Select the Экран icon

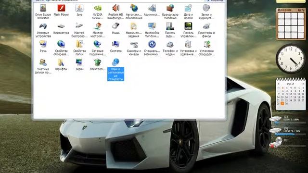[x=79, y=65]
